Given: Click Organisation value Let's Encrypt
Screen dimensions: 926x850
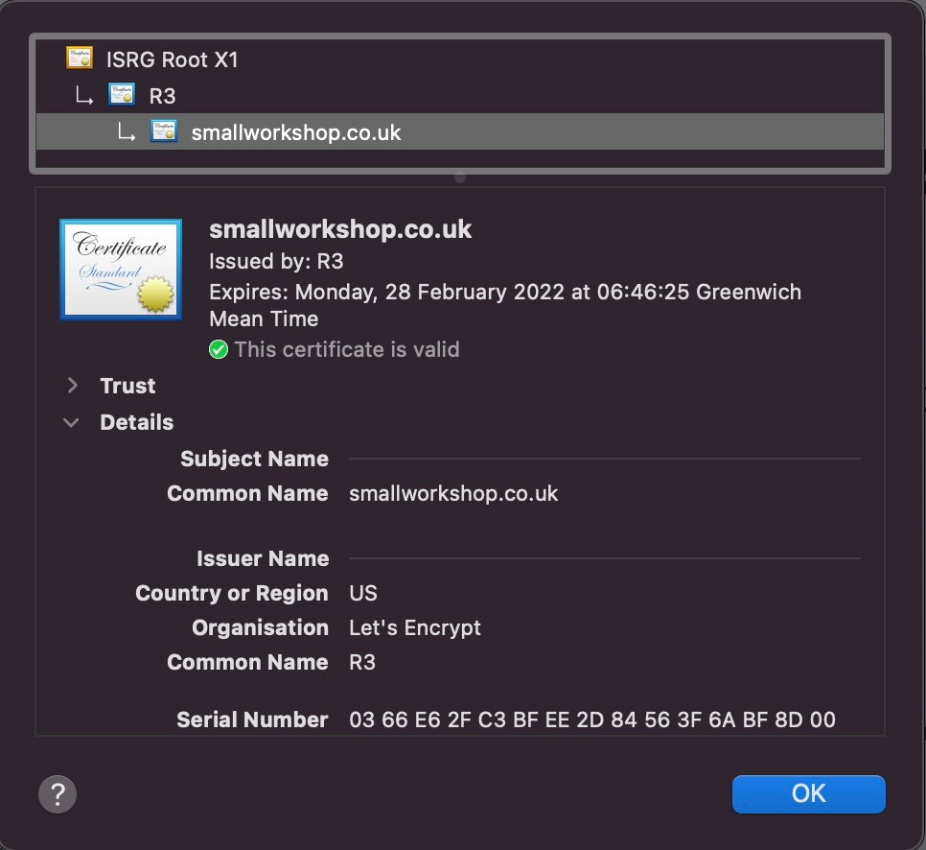Looking at the screenshot, I should click(414, 627).
